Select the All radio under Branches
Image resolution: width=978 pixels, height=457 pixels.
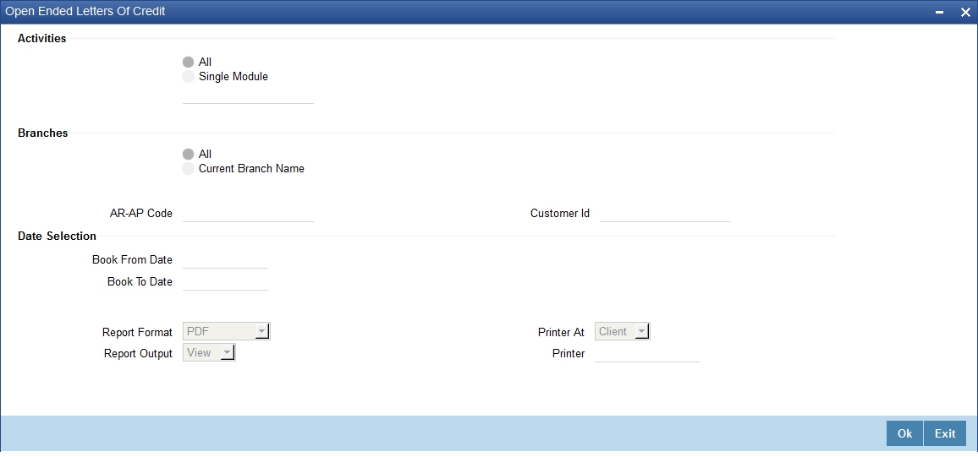[x=188, y=155]
